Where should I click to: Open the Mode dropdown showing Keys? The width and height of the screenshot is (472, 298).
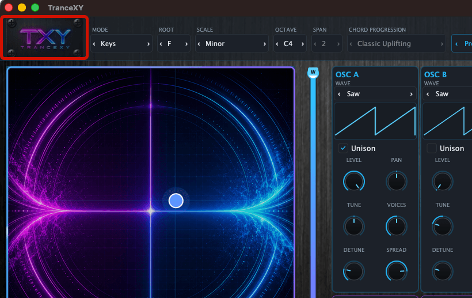pos(121,44)
